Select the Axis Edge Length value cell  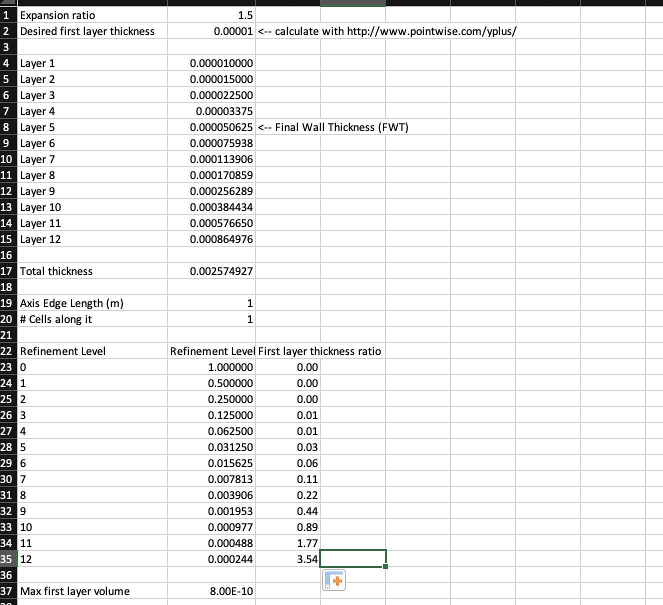click(211, 303)
